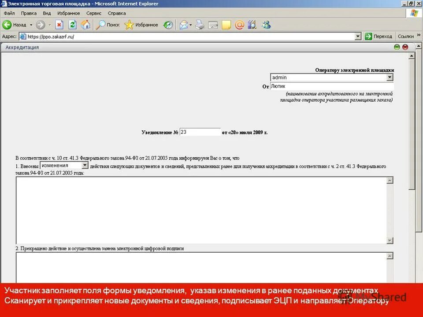
Task: Click the Переход go button
Action: tap(378, 37)
